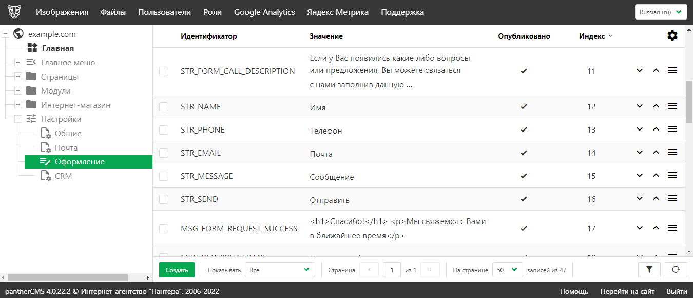693x298 pixels.
Task: Open table settings gear icon
Action: click(672, 36)
